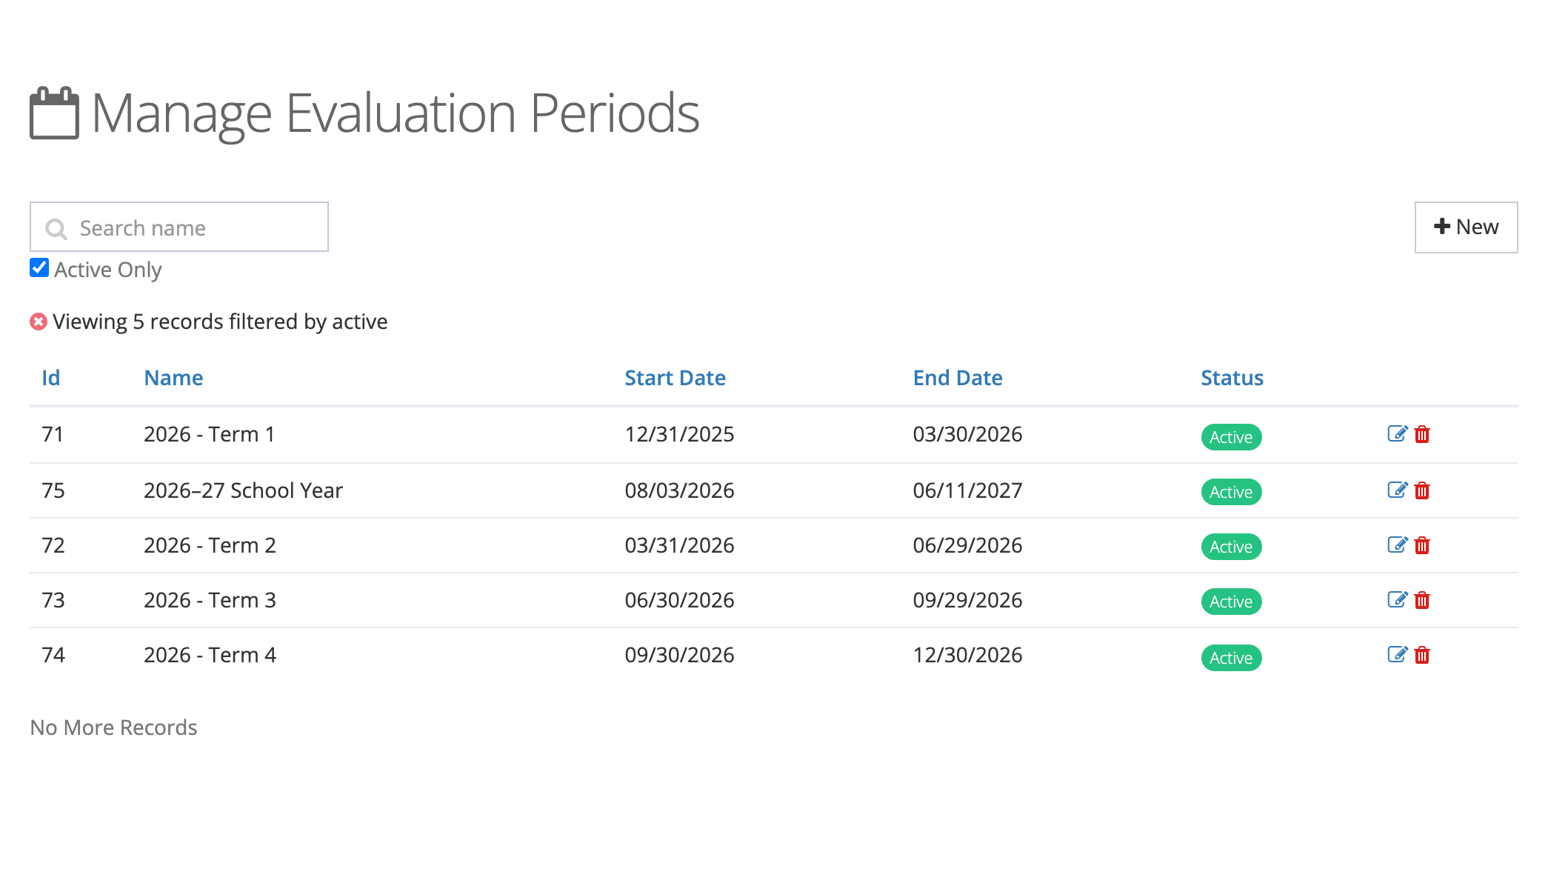Viewport: 1548px width, 889px height.
Task: Click the Active badge for Term 3
Action: [x=1231, y=602]
